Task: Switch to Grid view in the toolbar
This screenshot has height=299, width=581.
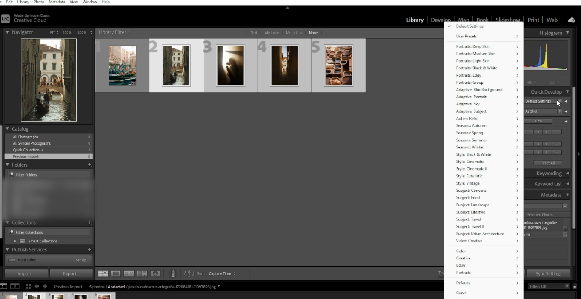Action: [103, 273]
